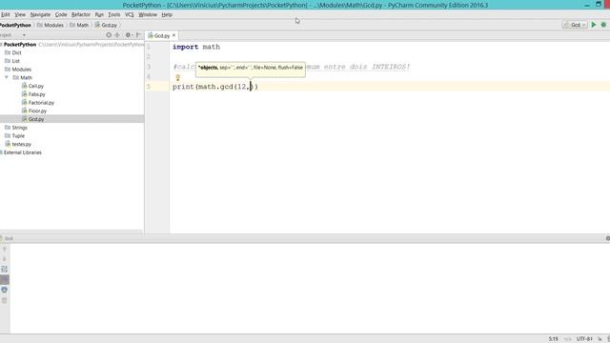Open the Code menu

click(61, 14)
